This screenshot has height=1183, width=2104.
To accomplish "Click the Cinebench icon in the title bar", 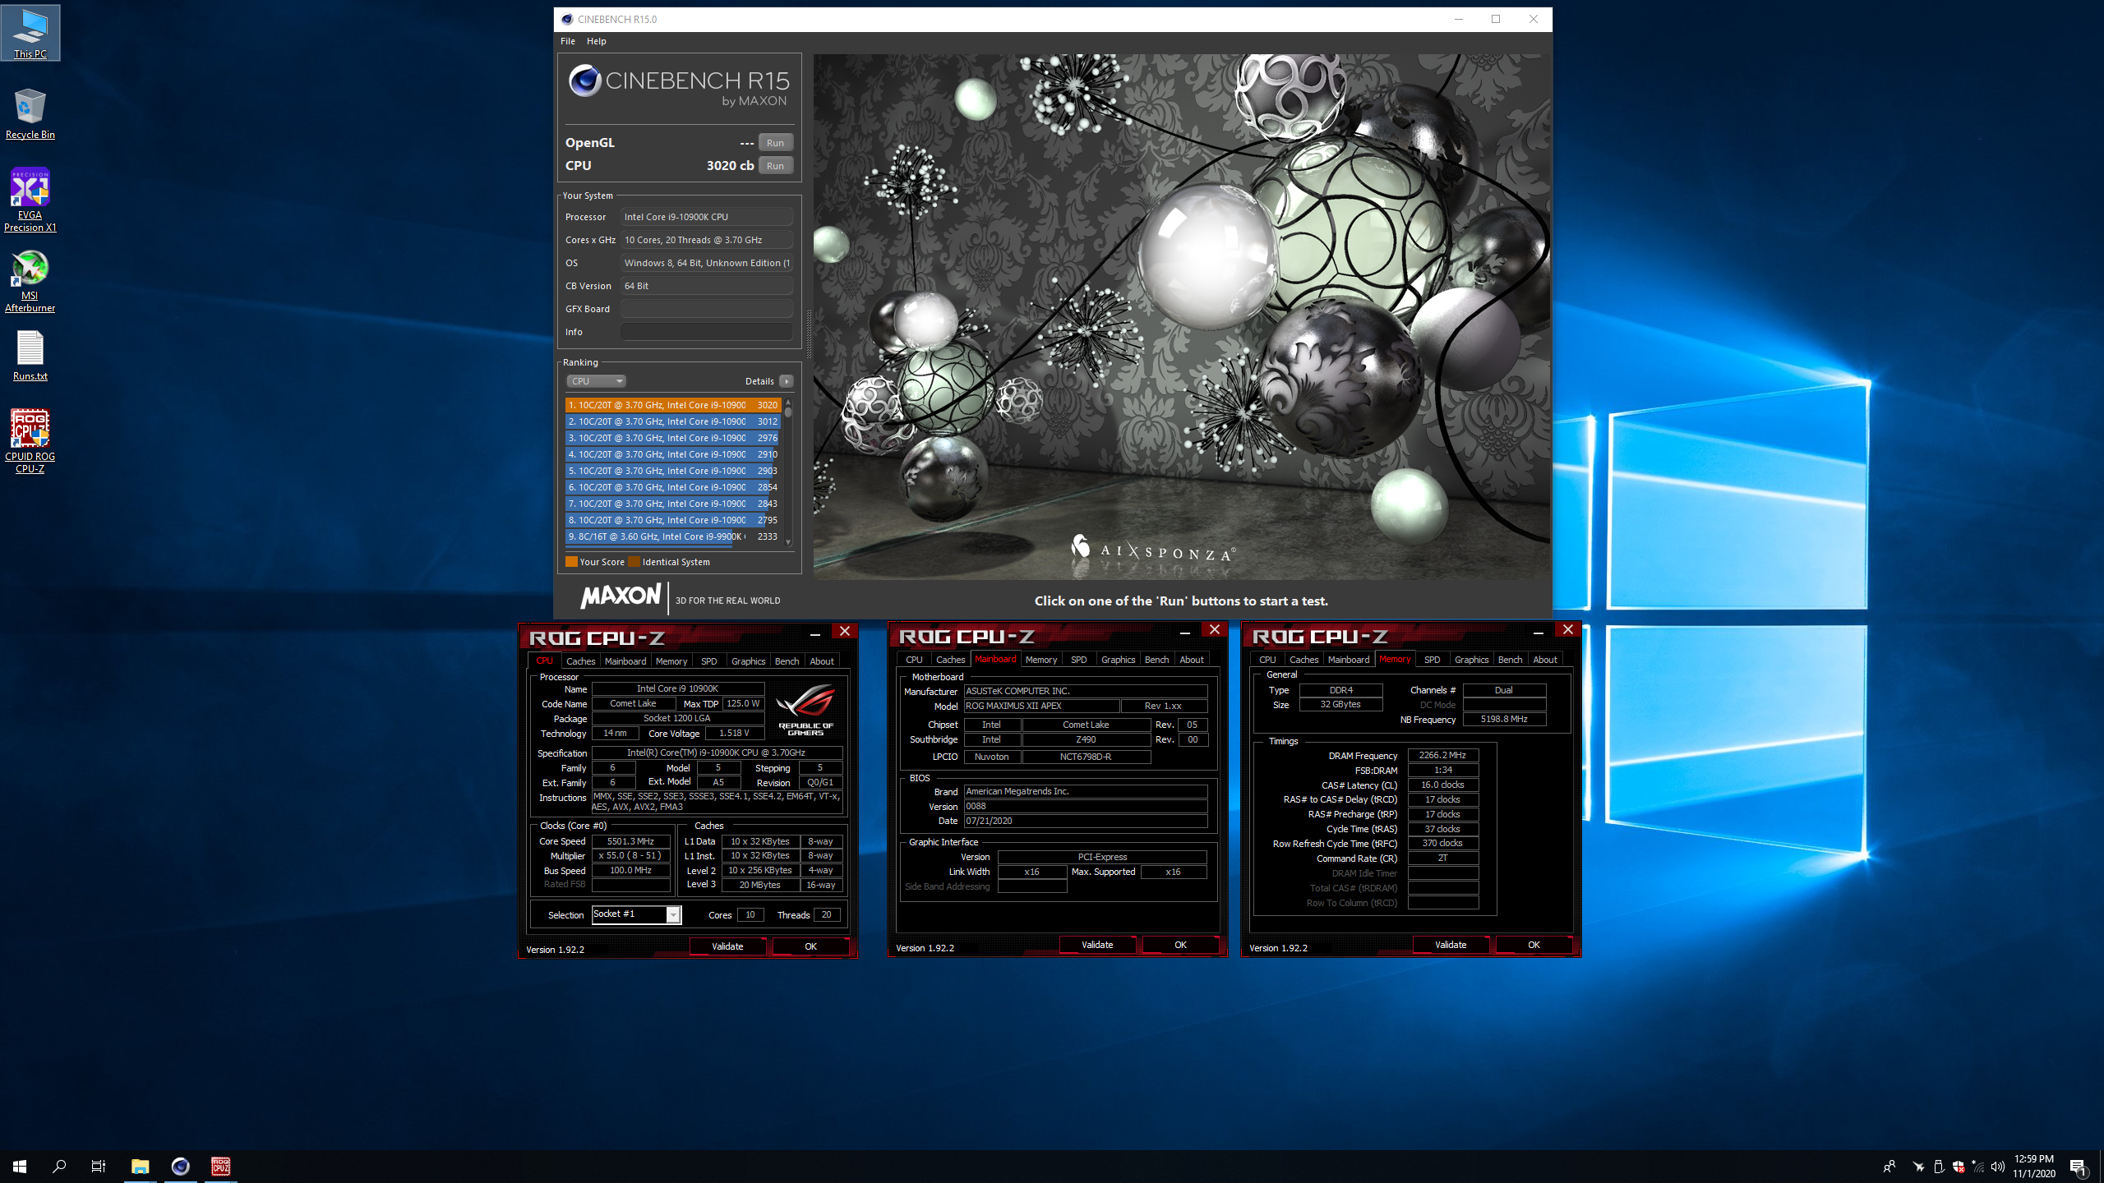I will [567, 19].
